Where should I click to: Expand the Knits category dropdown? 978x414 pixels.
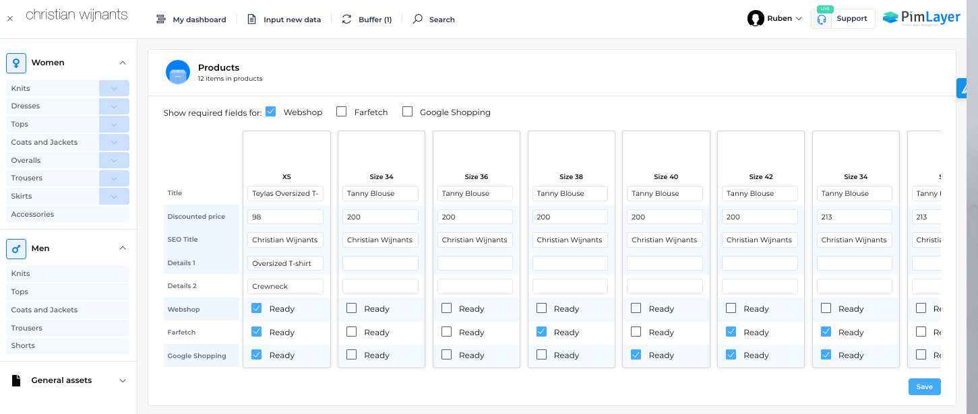point(114,88)
